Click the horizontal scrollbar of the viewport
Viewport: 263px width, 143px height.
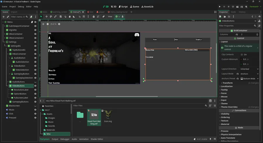tap(127, 97)
